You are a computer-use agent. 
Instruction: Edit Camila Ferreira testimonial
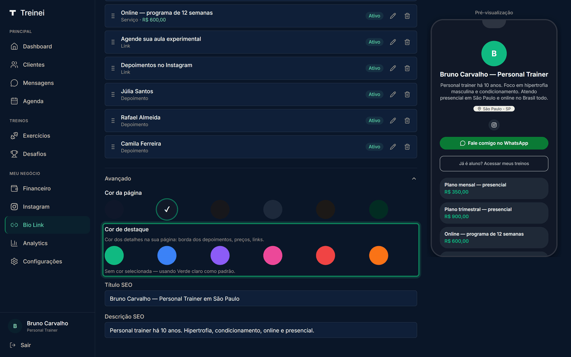(393, 147)
